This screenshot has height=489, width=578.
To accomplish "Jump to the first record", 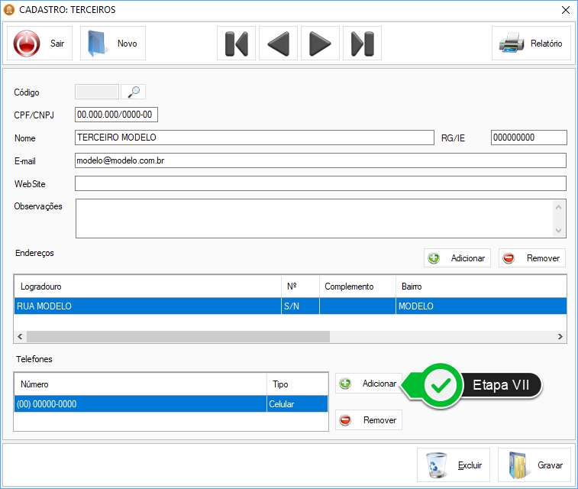I will click(x=236, y=43).
